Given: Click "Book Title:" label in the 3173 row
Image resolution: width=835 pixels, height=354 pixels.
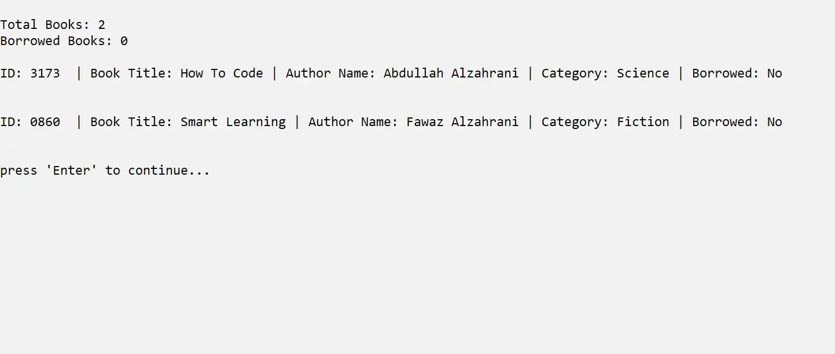Looking at the screenshot, I should (131, 73).
